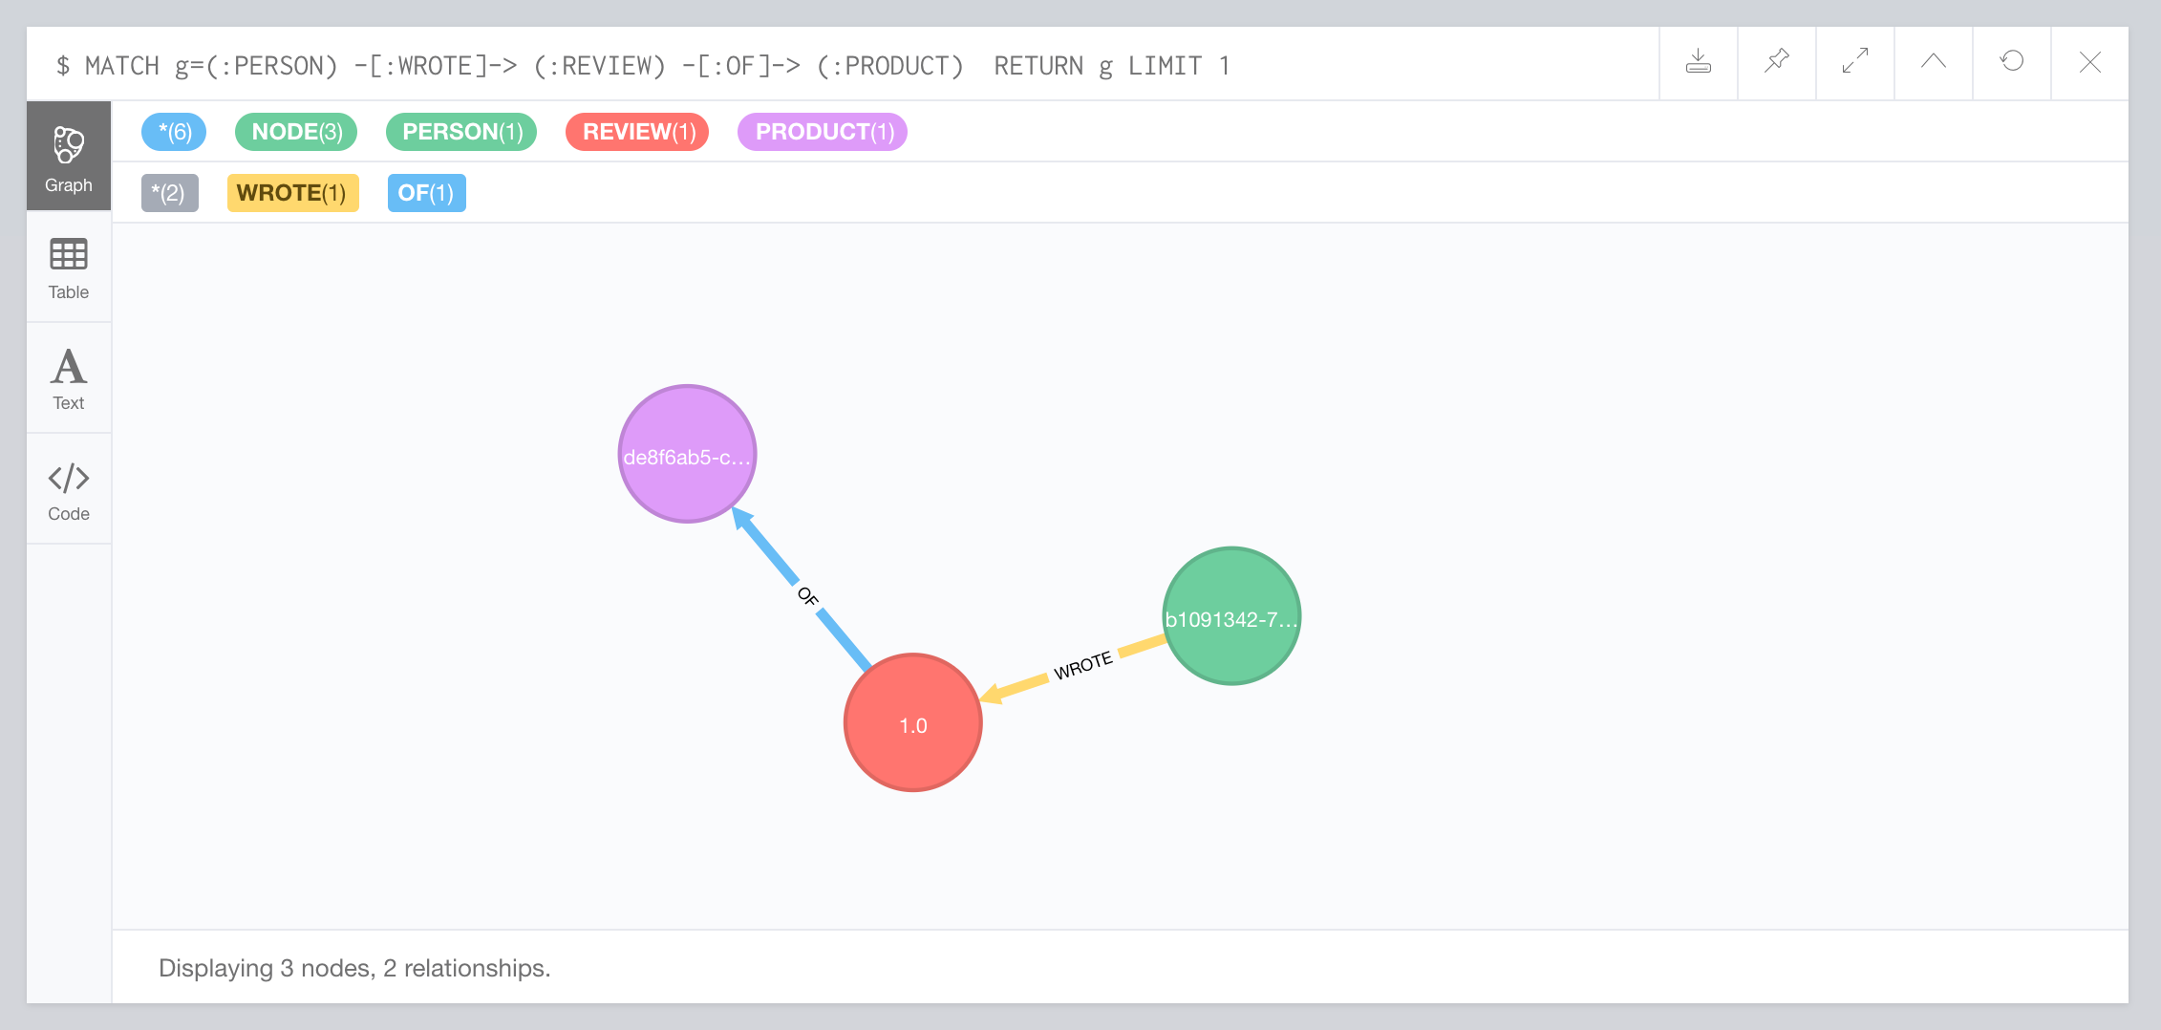Toggle the OF(1) relationship filter
The height and width of the screenshot is (1030, 2161).
click(x=426, y=192)
